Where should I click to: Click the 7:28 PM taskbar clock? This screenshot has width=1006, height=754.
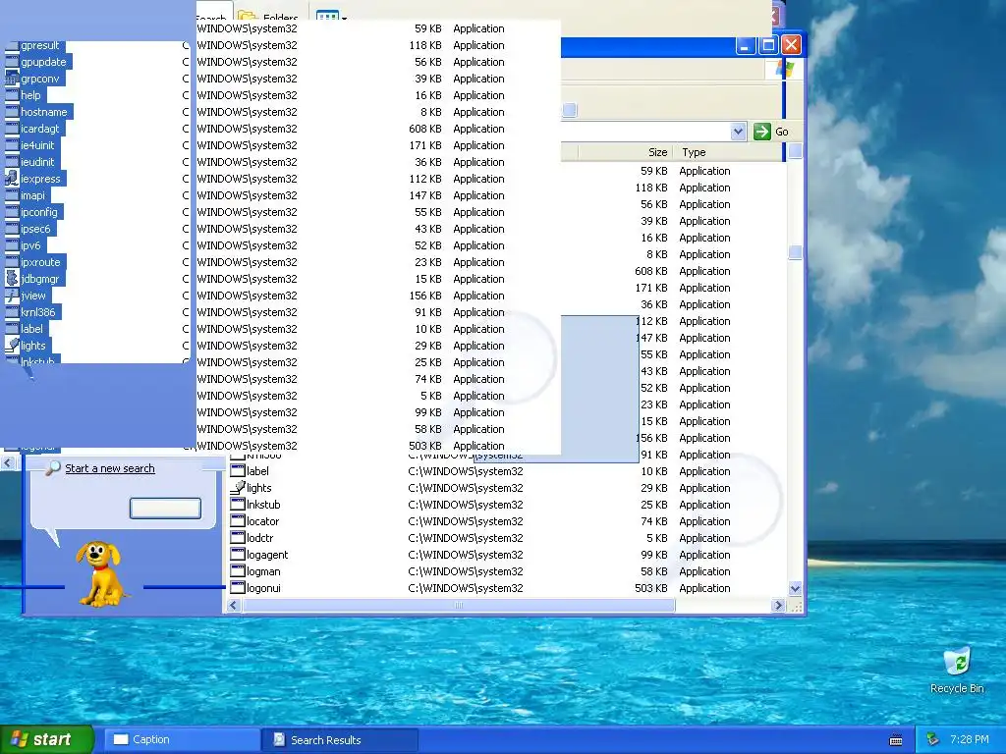pos(969,739)
